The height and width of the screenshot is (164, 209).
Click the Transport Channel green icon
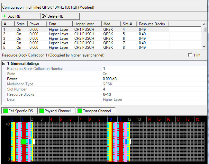point(79,111)
